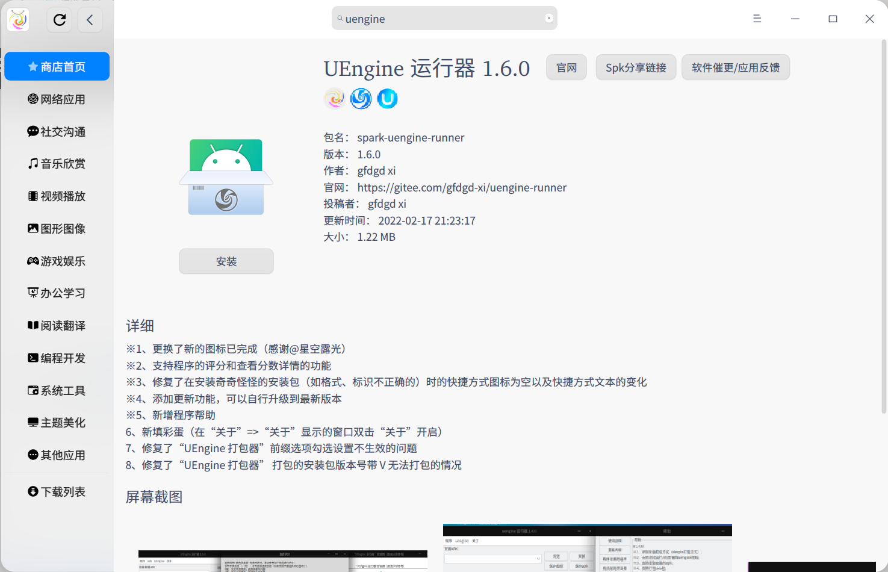Click the 安装 button to install UEngine
This screenshot has width=888, height=572.
pos(226,261)
